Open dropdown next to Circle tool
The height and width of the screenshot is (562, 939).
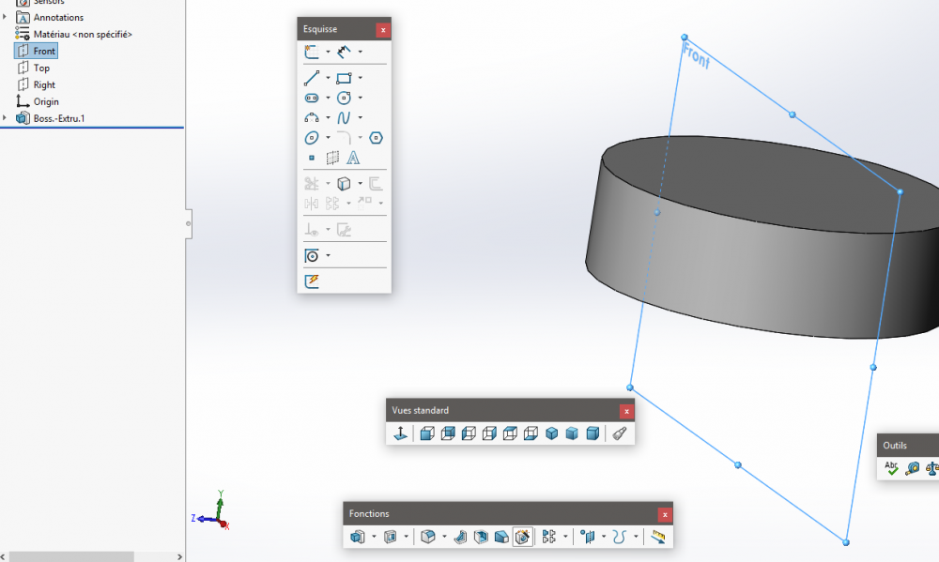(360, 98)
